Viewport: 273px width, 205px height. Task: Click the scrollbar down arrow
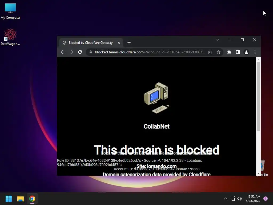pyautogui.click(x=258, y=174)
